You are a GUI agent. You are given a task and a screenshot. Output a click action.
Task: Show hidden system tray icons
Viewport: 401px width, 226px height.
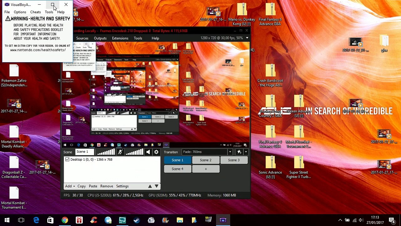340,220
